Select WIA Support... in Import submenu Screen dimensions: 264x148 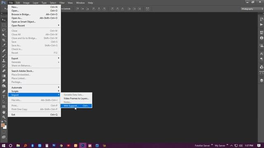coord(76,106)
